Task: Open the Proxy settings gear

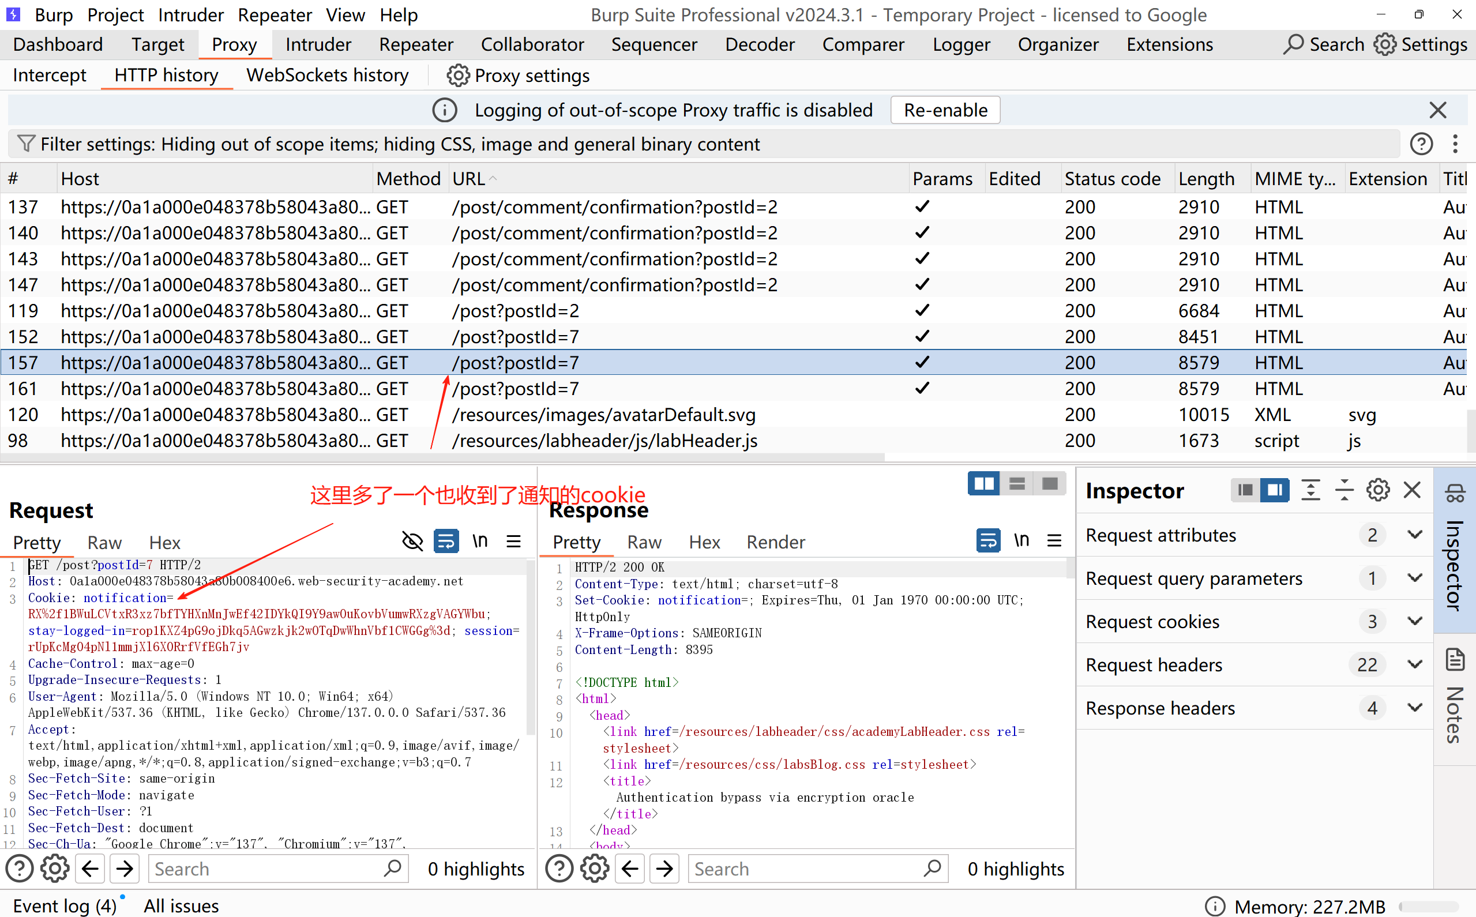Action: click(x=458, y=76)
